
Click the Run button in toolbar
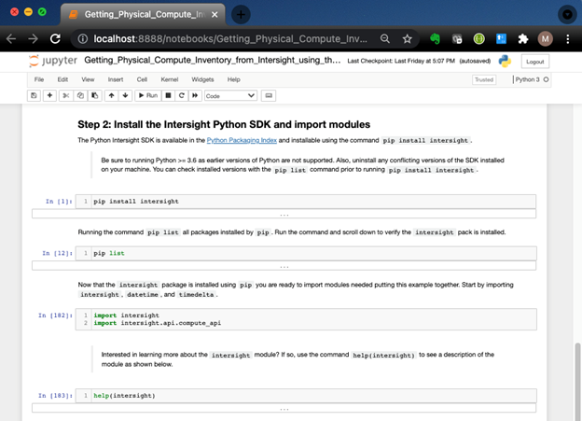(x=148, y=95)
